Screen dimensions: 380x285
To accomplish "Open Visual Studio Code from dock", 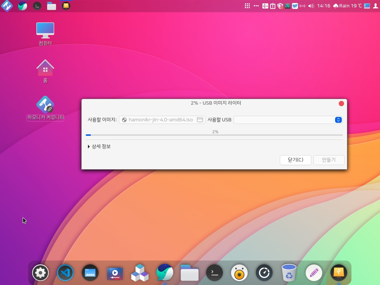I will click(x=65, y=273).
